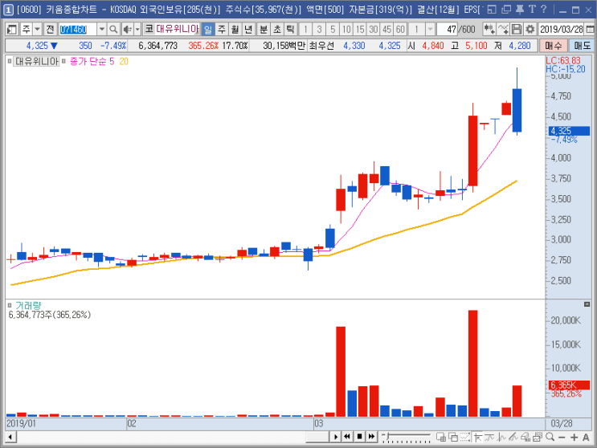
Task: Click the letter A icon at bottom right
Action: pyautogui.click(x=586, y=438)
